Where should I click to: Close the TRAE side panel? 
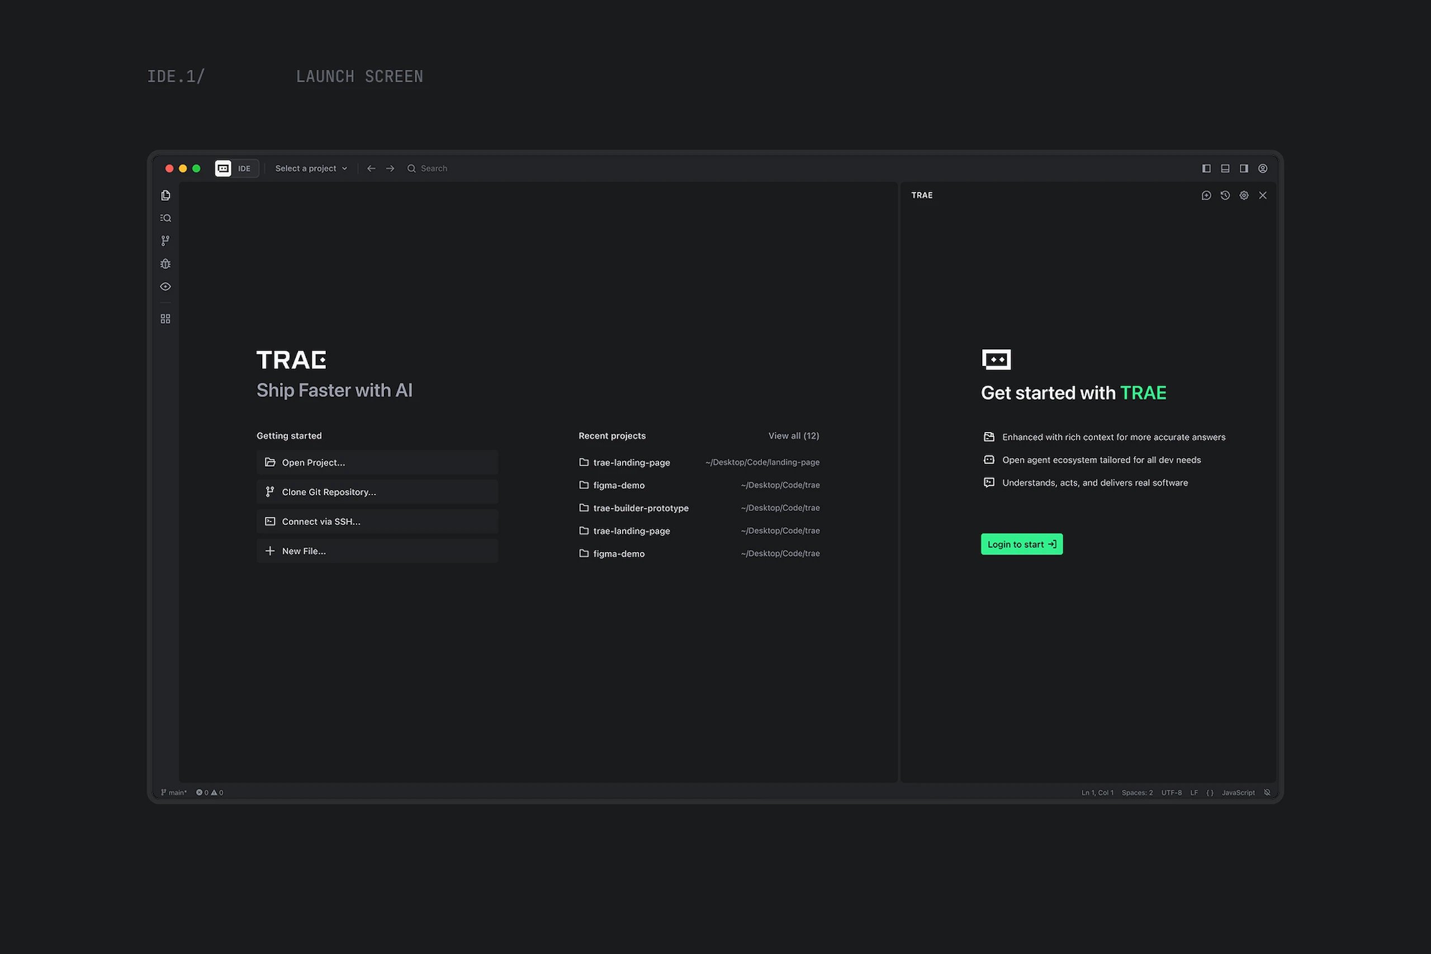coord(1263,195)
